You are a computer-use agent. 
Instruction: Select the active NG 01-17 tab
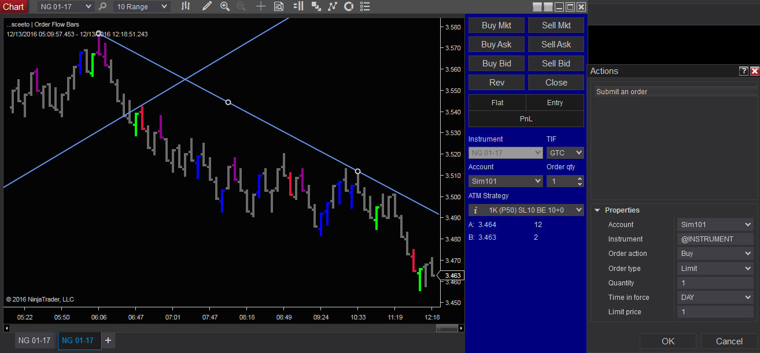point(79,340)
